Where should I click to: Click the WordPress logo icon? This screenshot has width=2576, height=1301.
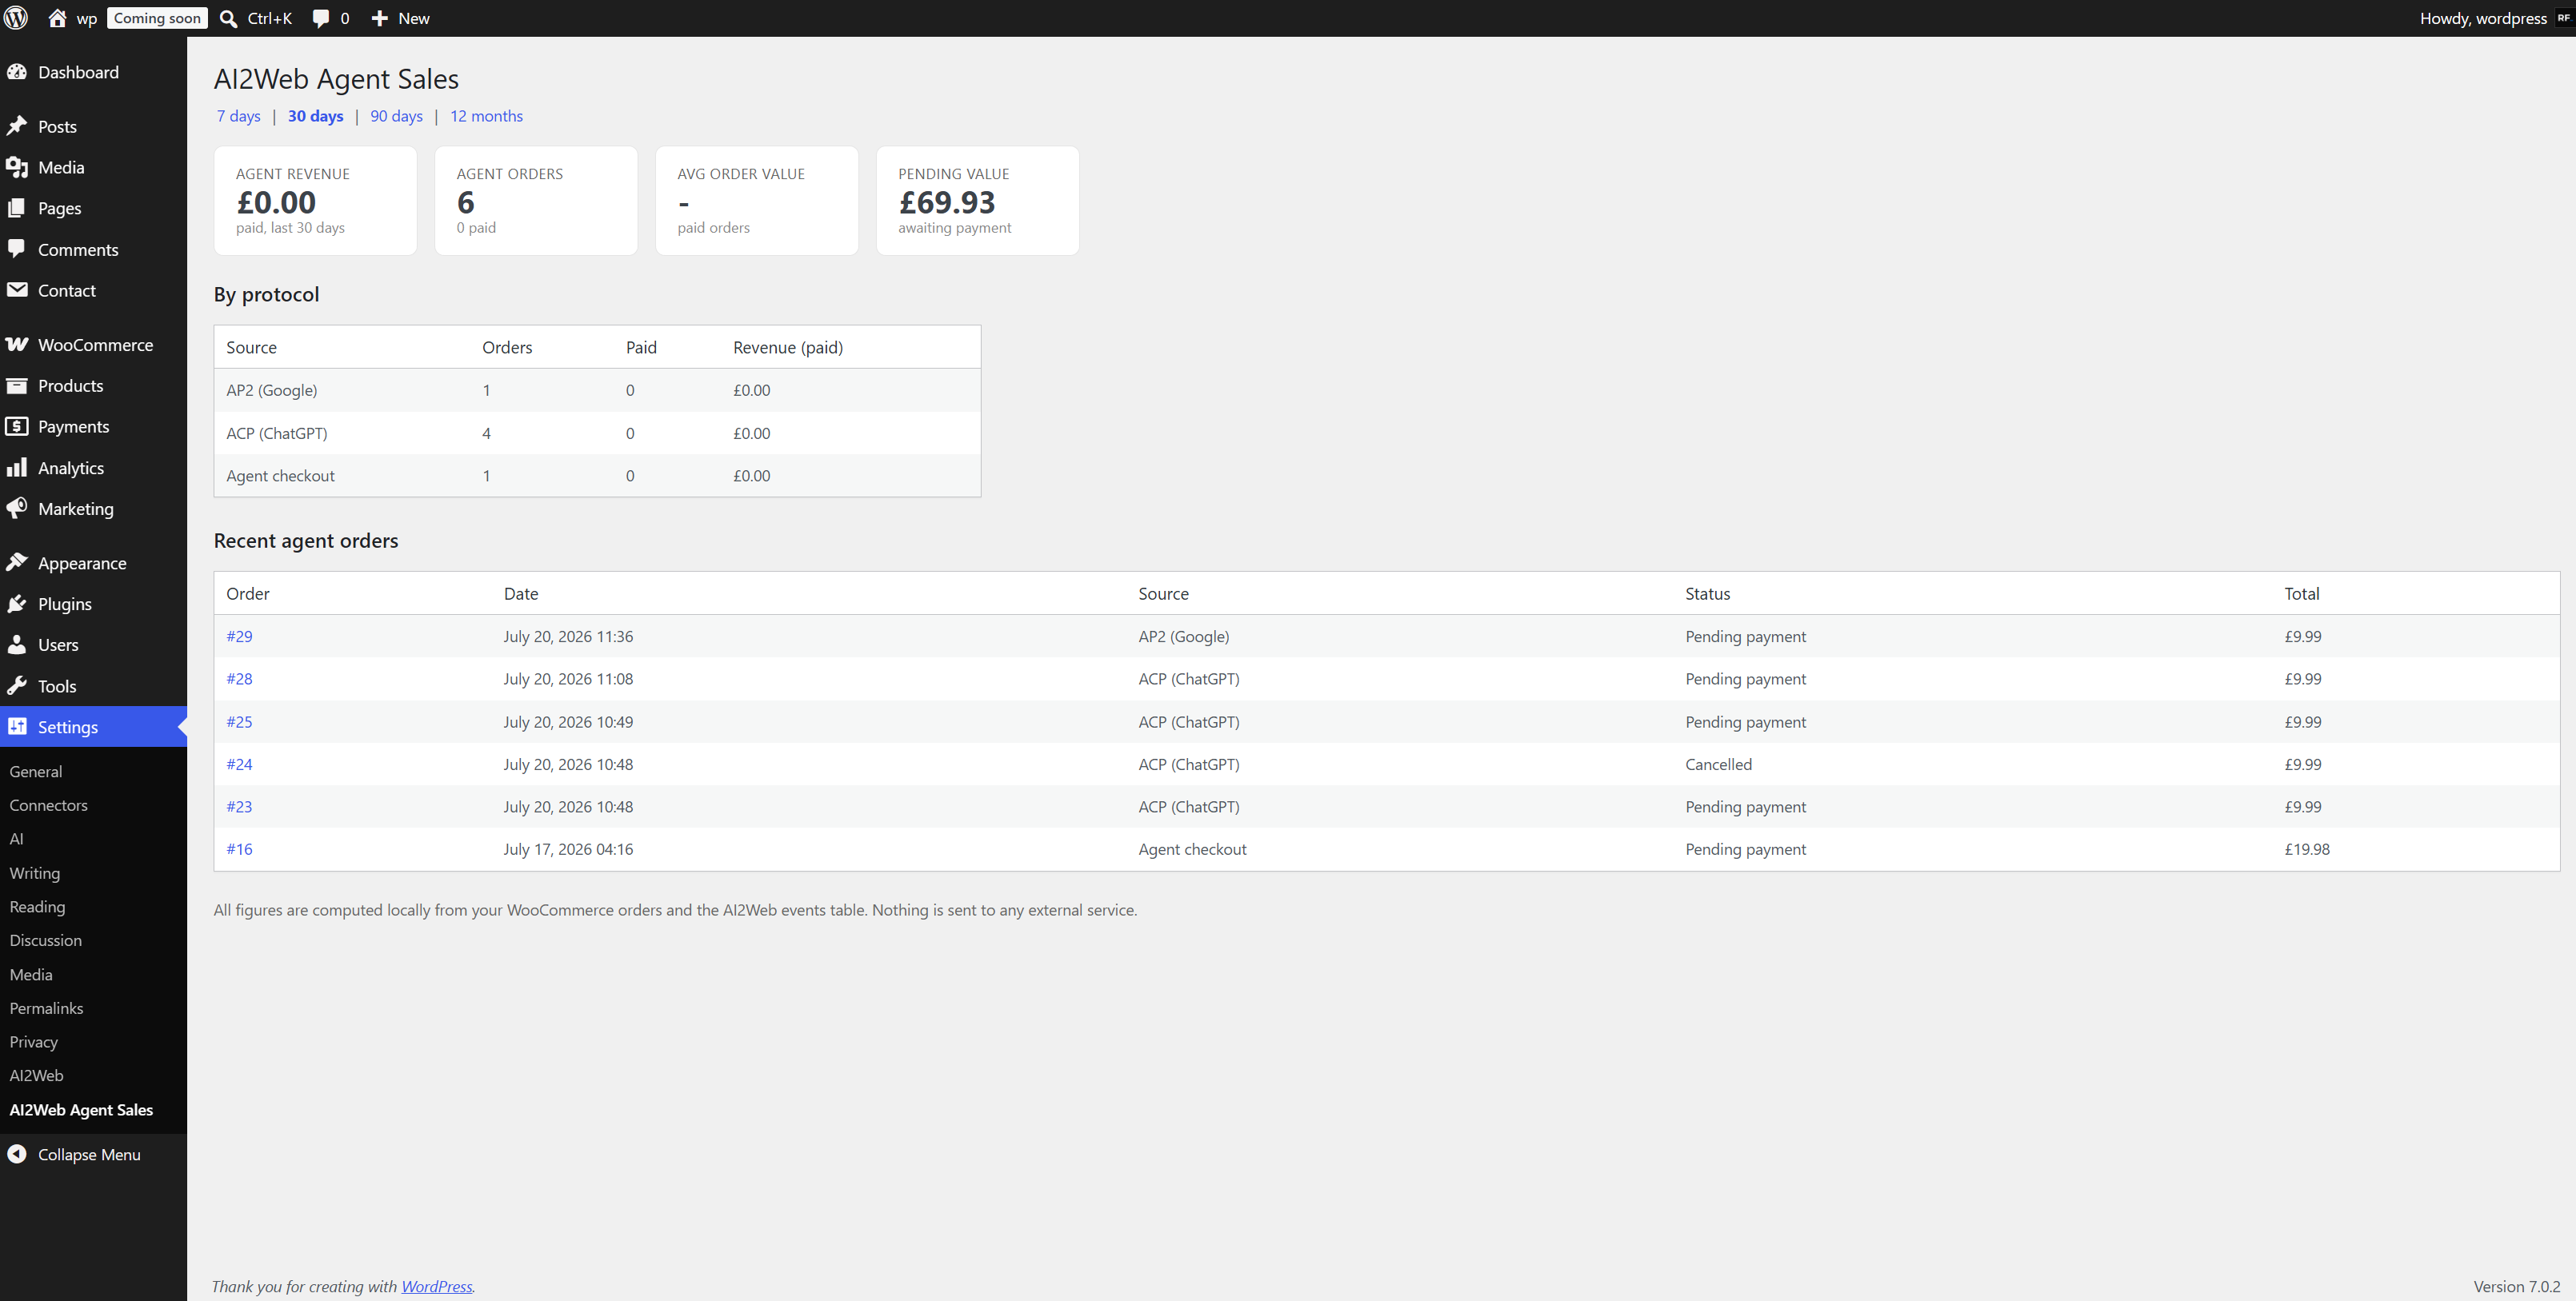tap(16, 18)
